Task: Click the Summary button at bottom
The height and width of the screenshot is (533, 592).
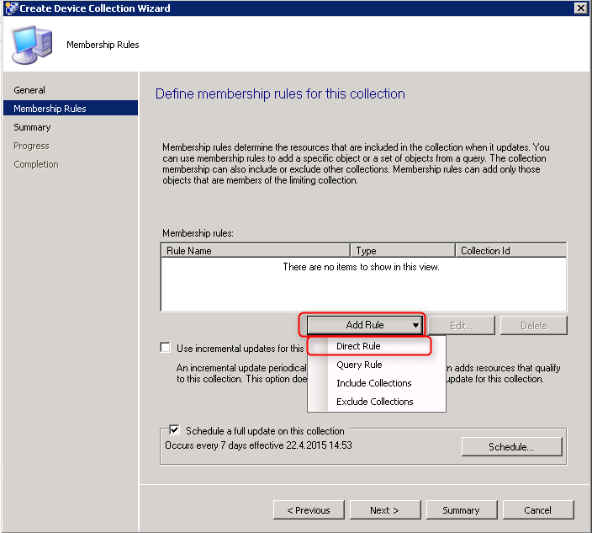Action: 462,510
